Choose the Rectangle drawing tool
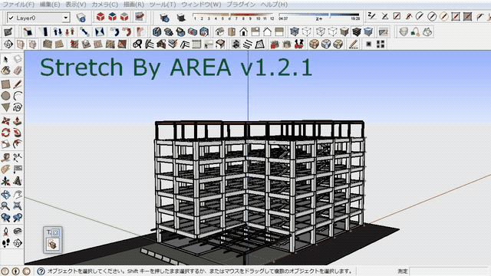 click(5, 84)
